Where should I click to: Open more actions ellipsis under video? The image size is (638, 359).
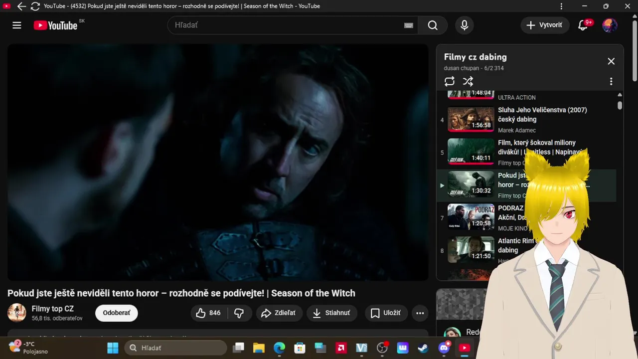420,313
